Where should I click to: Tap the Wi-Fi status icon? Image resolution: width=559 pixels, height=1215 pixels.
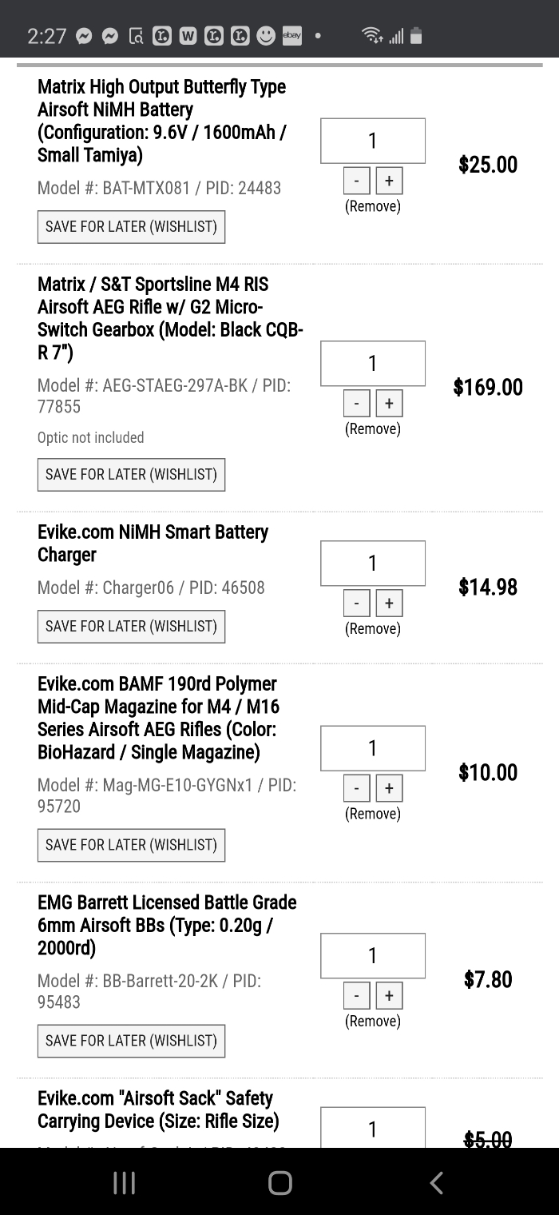click(371, 36)
